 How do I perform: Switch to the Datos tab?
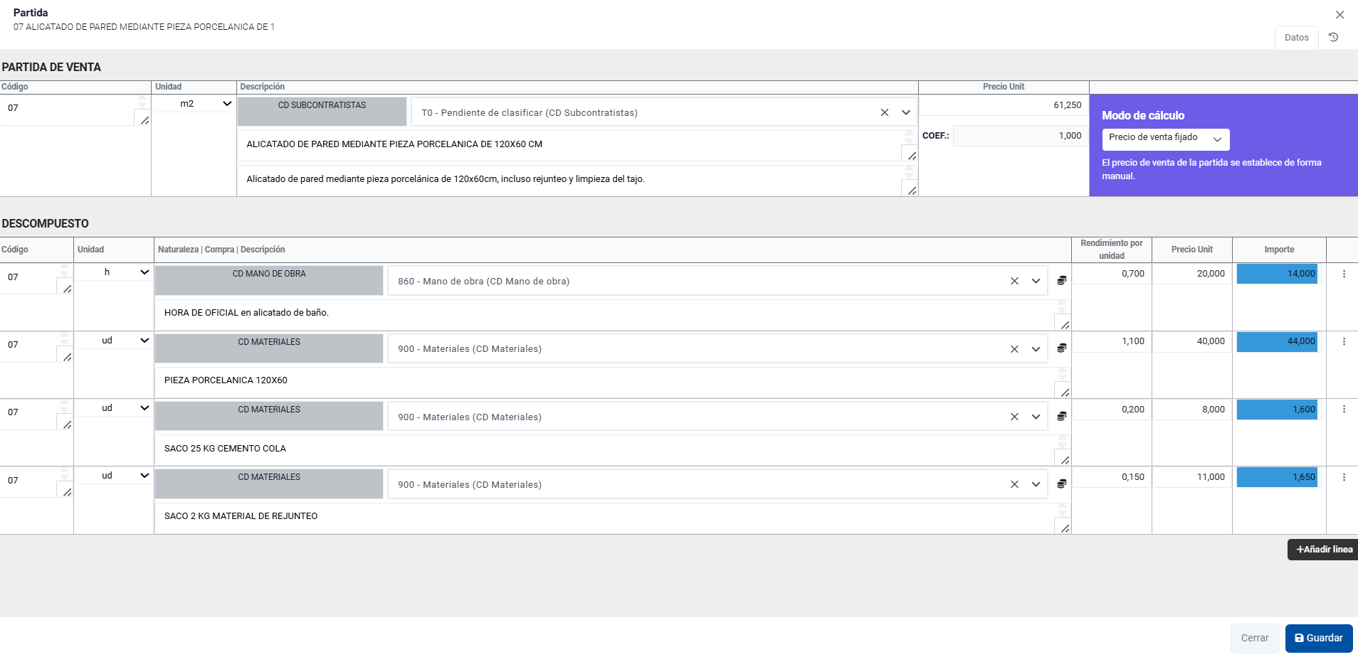click(1296, 38)
